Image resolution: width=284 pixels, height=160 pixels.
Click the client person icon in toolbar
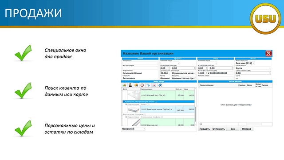click(130, 85)
